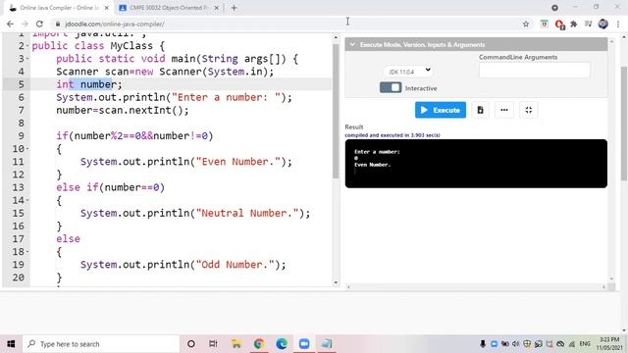Open Microsoft Edge from the taskbar
Image resolution: width=628 pixels, height=353 pixels.
tap(282, 344)
